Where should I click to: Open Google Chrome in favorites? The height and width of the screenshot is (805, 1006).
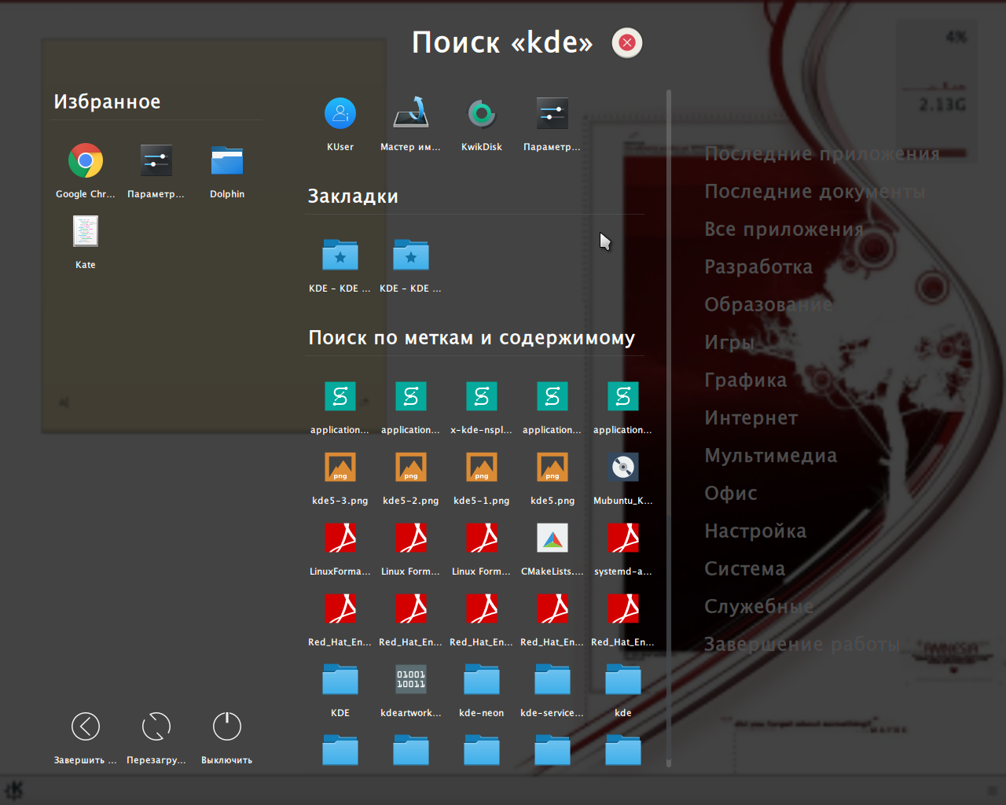85,162
